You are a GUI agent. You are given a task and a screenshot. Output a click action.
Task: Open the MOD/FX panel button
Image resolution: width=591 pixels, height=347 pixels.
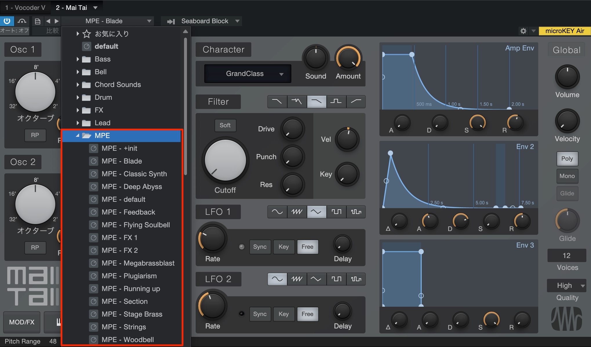pos(22,322)
